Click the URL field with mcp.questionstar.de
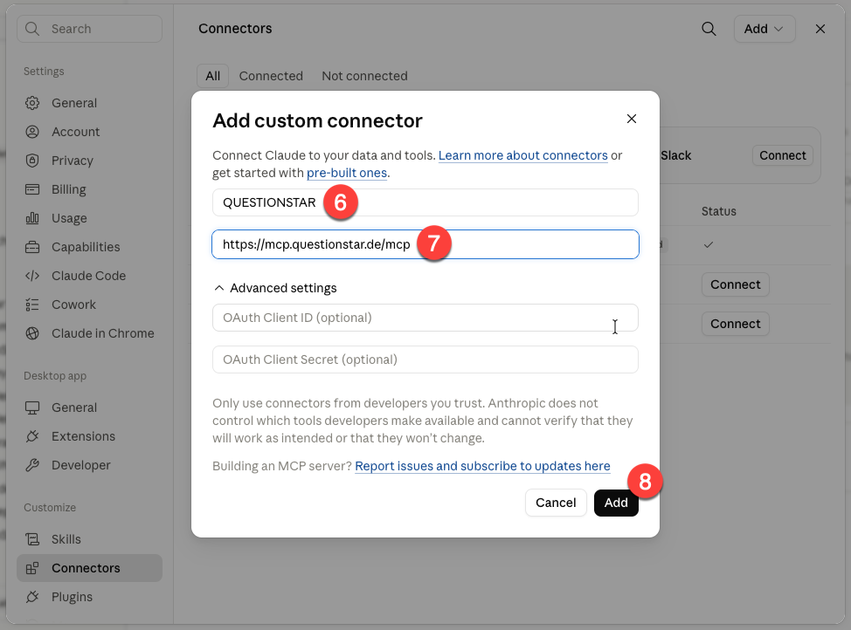The height and width of the screenshot is (630, 851). (x=425, y=244)
